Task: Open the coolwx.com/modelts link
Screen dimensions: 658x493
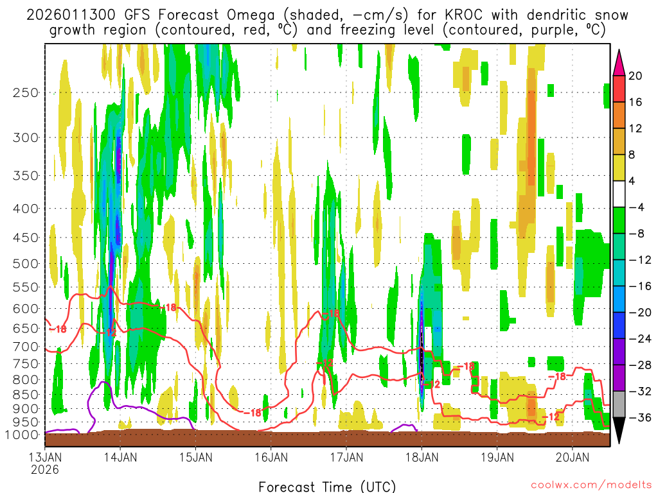Action: [591, 485]
